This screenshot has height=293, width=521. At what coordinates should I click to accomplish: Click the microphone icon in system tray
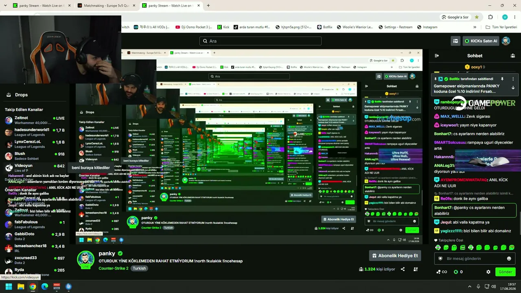click(x=478, y=286)
